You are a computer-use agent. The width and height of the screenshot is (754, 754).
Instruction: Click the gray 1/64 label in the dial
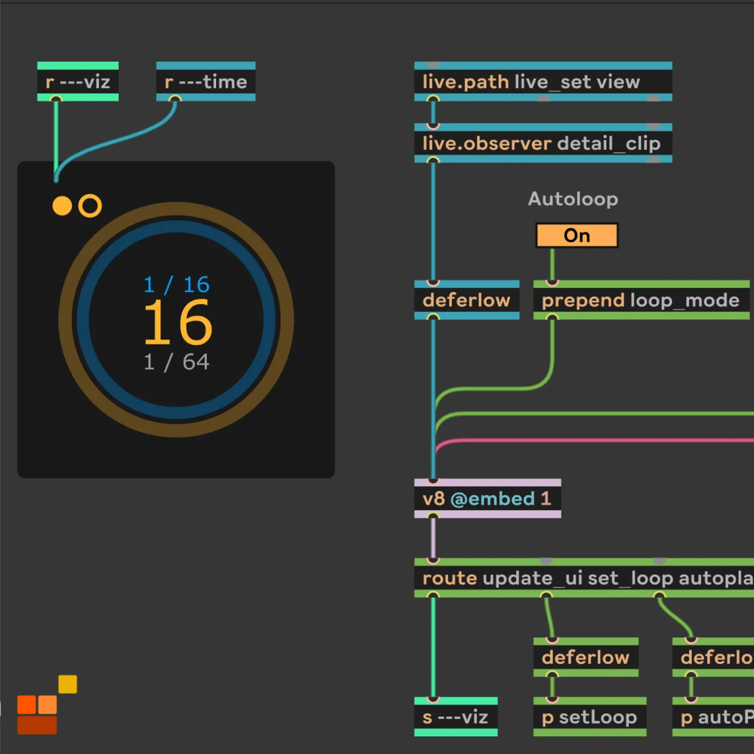point(176,361)
